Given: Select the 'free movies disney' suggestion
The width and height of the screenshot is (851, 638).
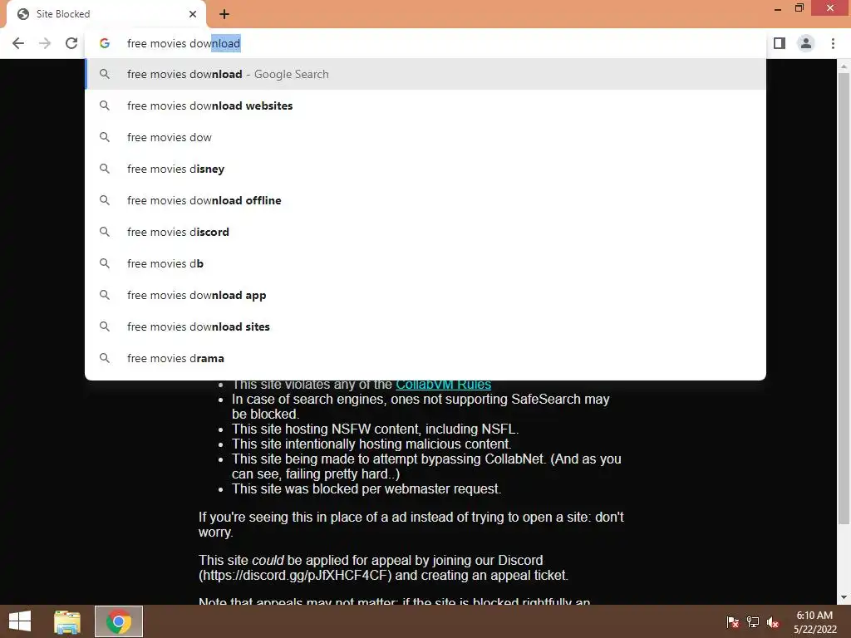Looking at the screenshot, I should point(425,169).
